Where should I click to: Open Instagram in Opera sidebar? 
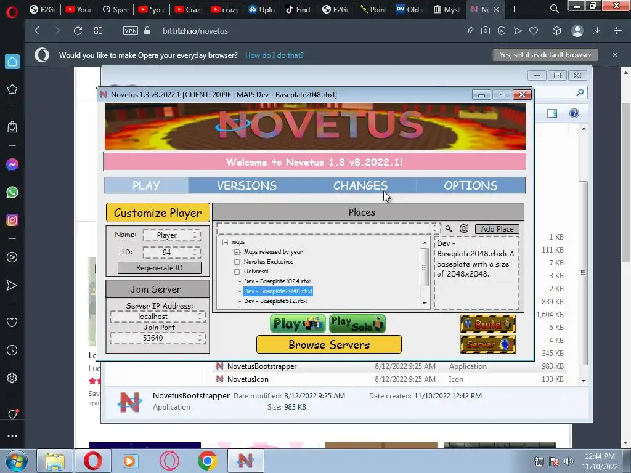pyautogui.click(x=12, y=220)
